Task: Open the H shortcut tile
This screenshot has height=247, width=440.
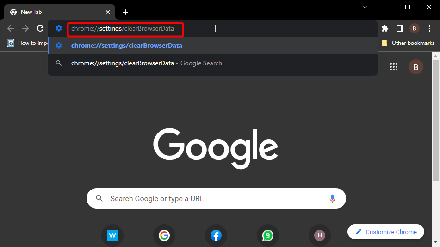Action: tap(319, 235)
